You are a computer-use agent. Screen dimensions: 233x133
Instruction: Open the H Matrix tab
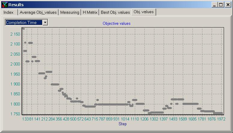[x=90, y=12]
